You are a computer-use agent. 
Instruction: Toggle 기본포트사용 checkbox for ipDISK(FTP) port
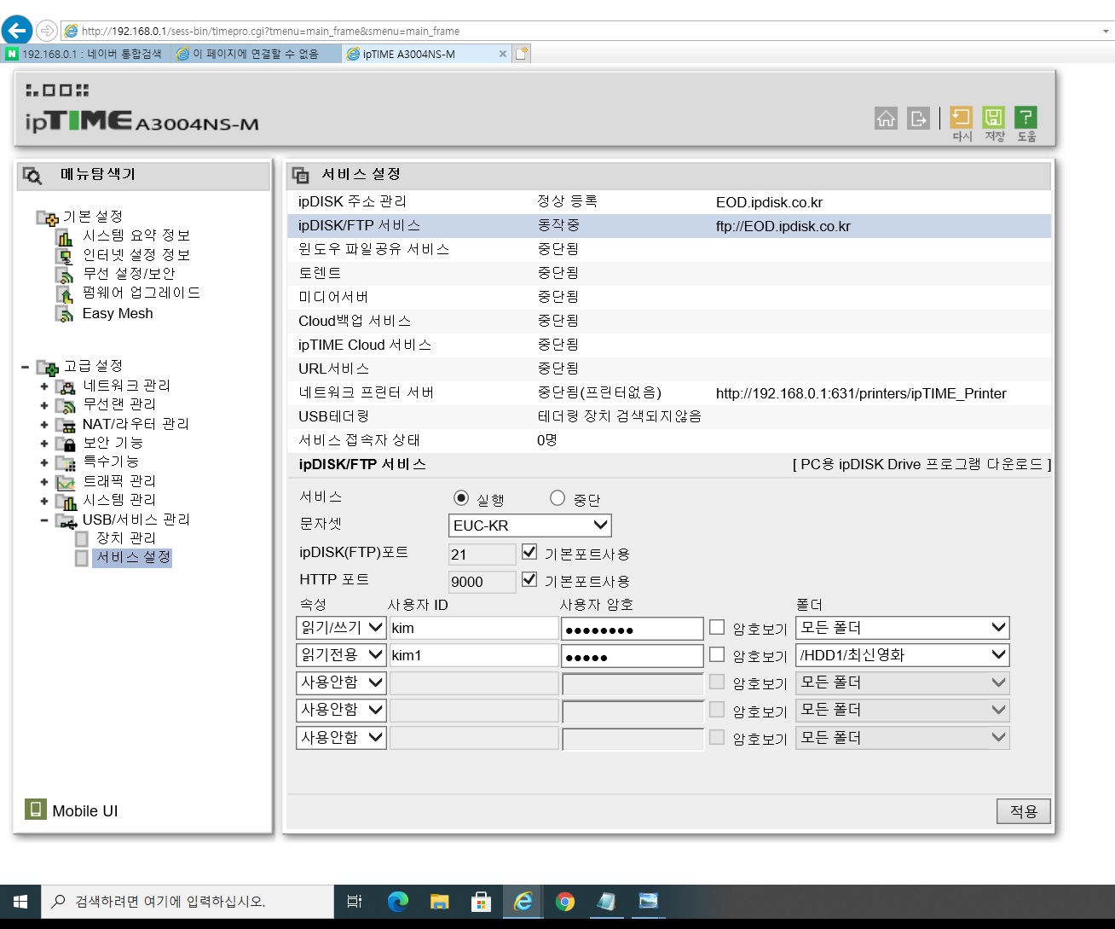click(x=529, y=552)
